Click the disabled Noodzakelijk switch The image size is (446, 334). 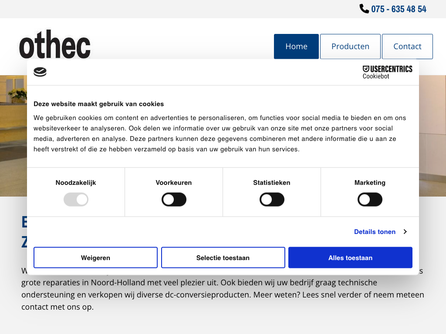coord(76,200)
